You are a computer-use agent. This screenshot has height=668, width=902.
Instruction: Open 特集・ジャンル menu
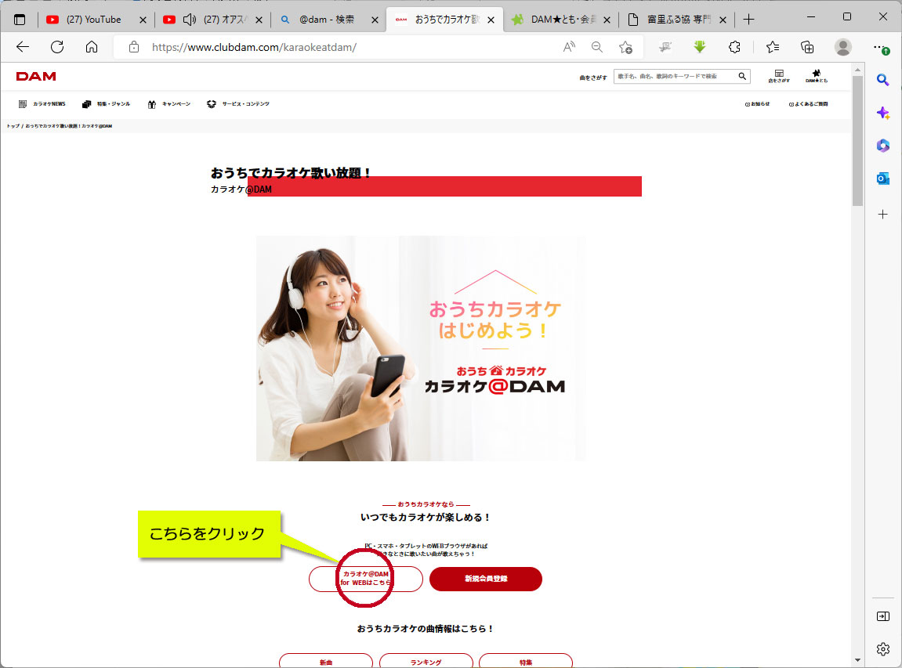click(106, 104)
